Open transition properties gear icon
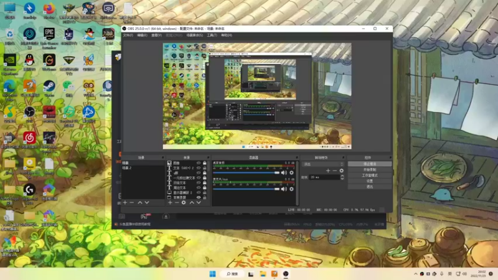This screenshot has height=280, width=498. click(341, 170)
